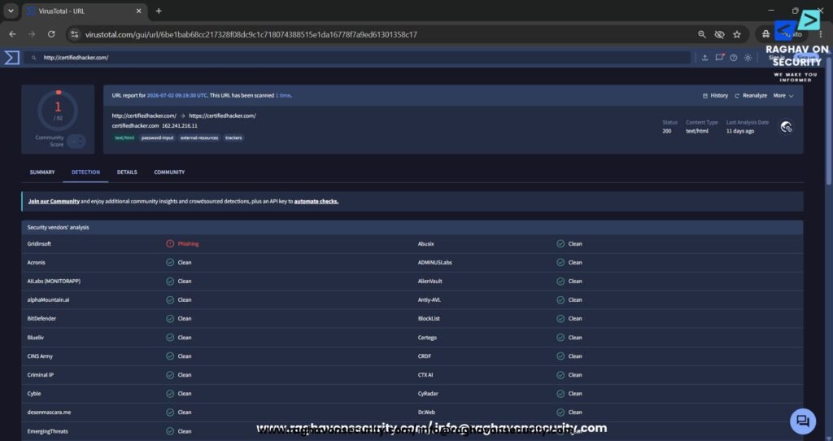The image size is (833, 441).
Task: Click the 2026-07-02 report date link
Action: pos(177,96)
